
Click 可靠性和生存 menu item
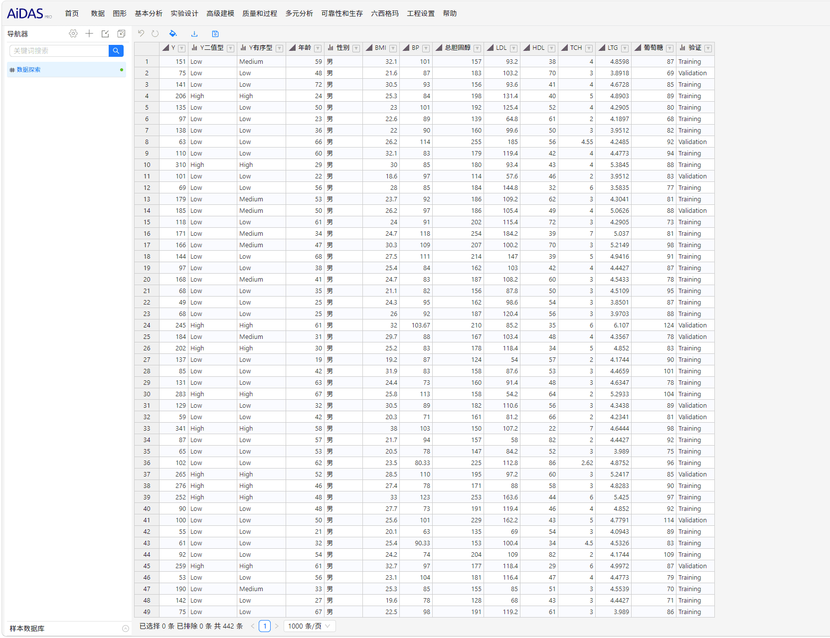coord(342,13)
